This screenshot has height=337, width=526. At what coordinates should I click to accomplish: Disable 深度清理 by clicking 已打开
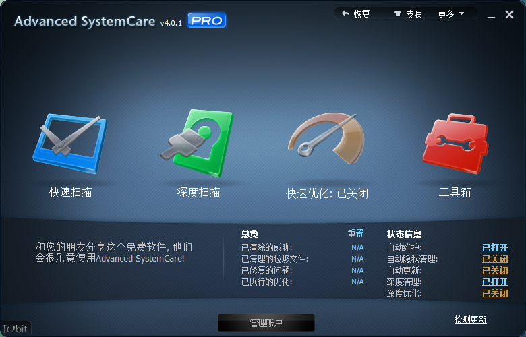495,282
